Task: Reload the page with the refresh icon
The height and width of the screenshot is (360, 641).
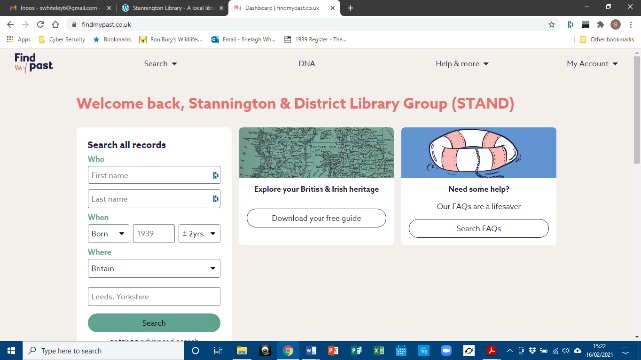Action: (40, 25)
